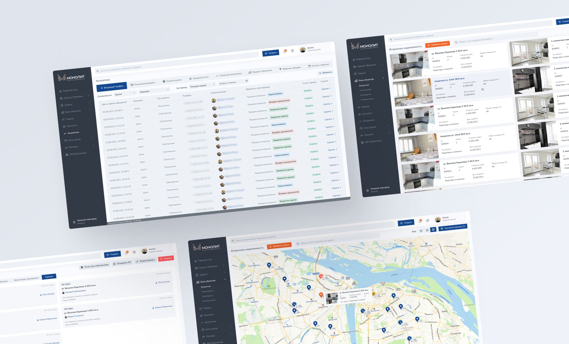Click Нижний новгород location pin in analytics sidebar
This screenshot has width=569, height=344.
(x=74, y=222)
